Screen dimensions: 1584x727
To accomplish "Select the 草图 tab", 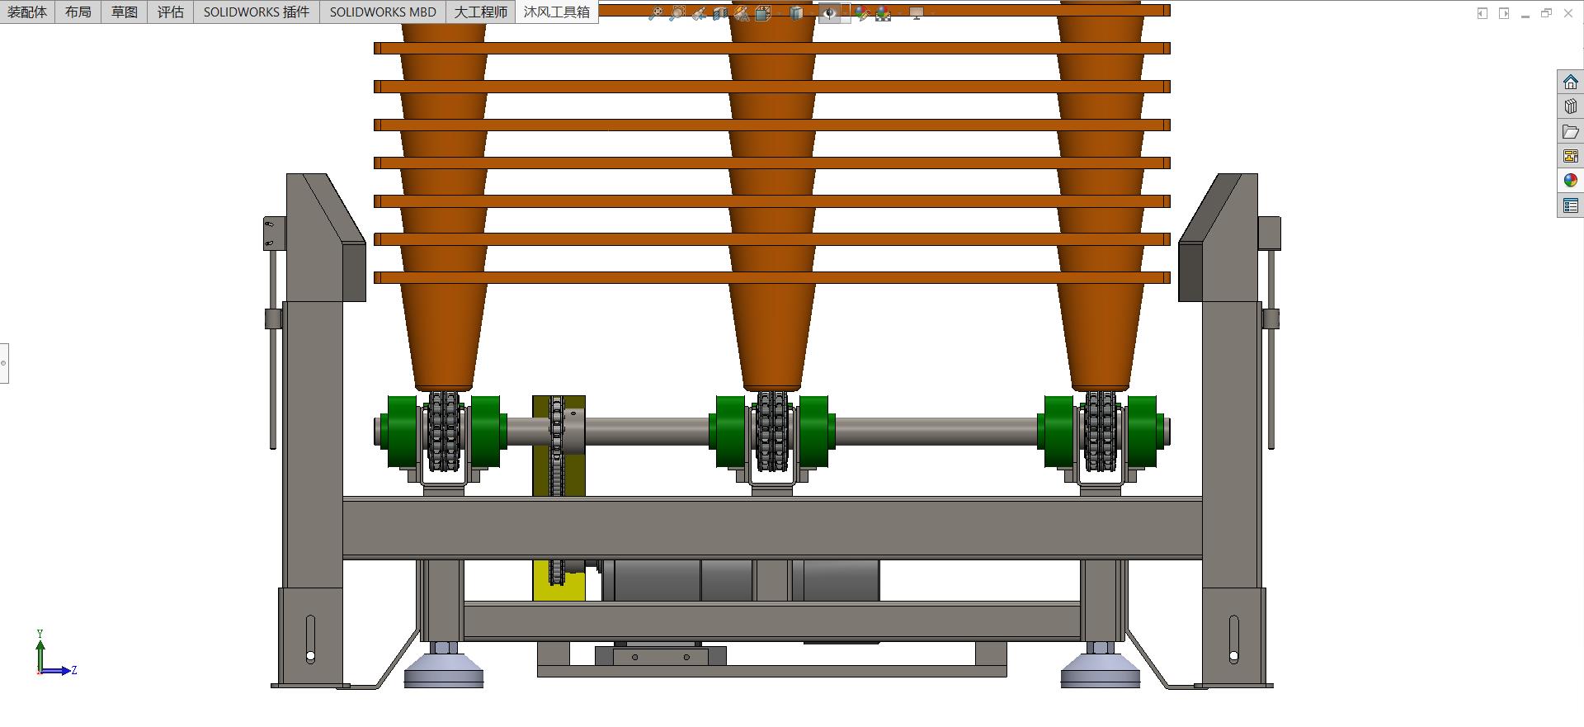I will (125, 12).
